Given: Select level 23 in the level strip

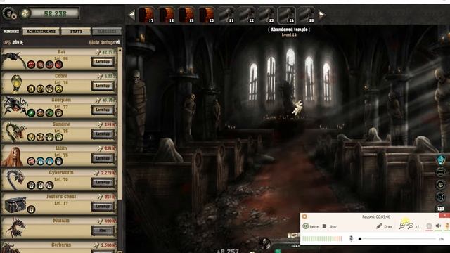Looking at the screenshot, I should pyautogui.click(x=266, y=15).
